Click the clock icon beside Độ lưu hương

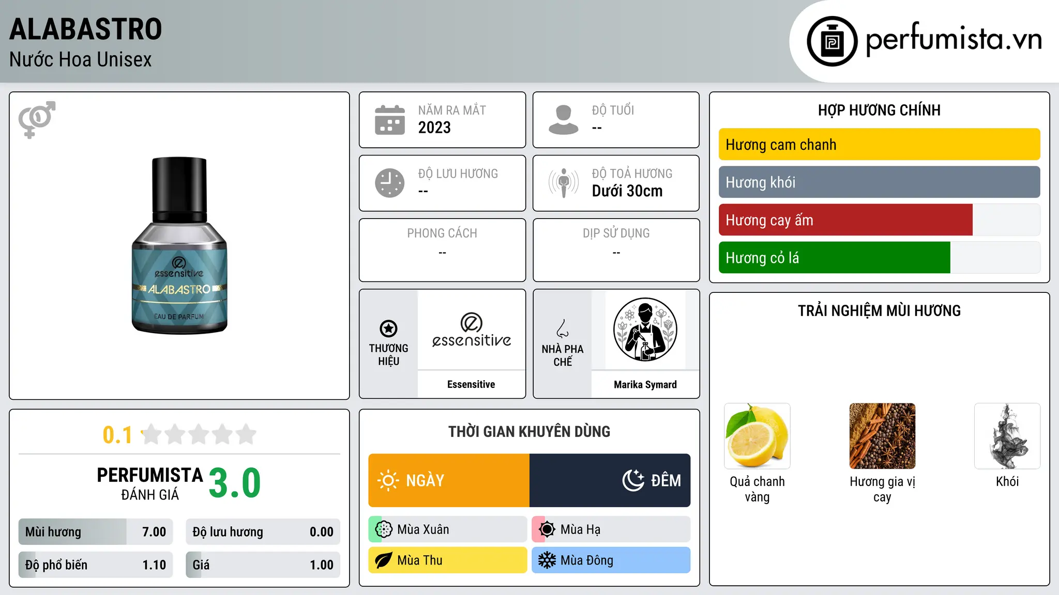point(390,183)
